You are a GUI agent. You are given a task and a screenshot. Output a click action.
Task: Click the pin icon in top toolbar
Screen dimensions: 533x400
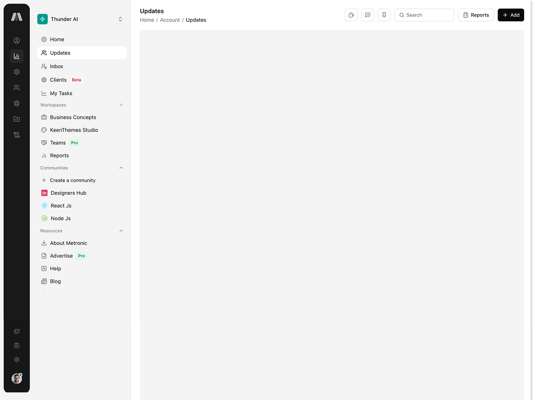point(384,15)
